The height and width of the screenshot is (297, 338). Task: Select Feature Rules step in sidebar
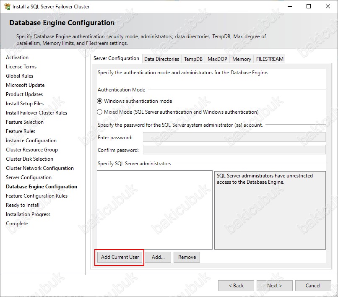21,131
